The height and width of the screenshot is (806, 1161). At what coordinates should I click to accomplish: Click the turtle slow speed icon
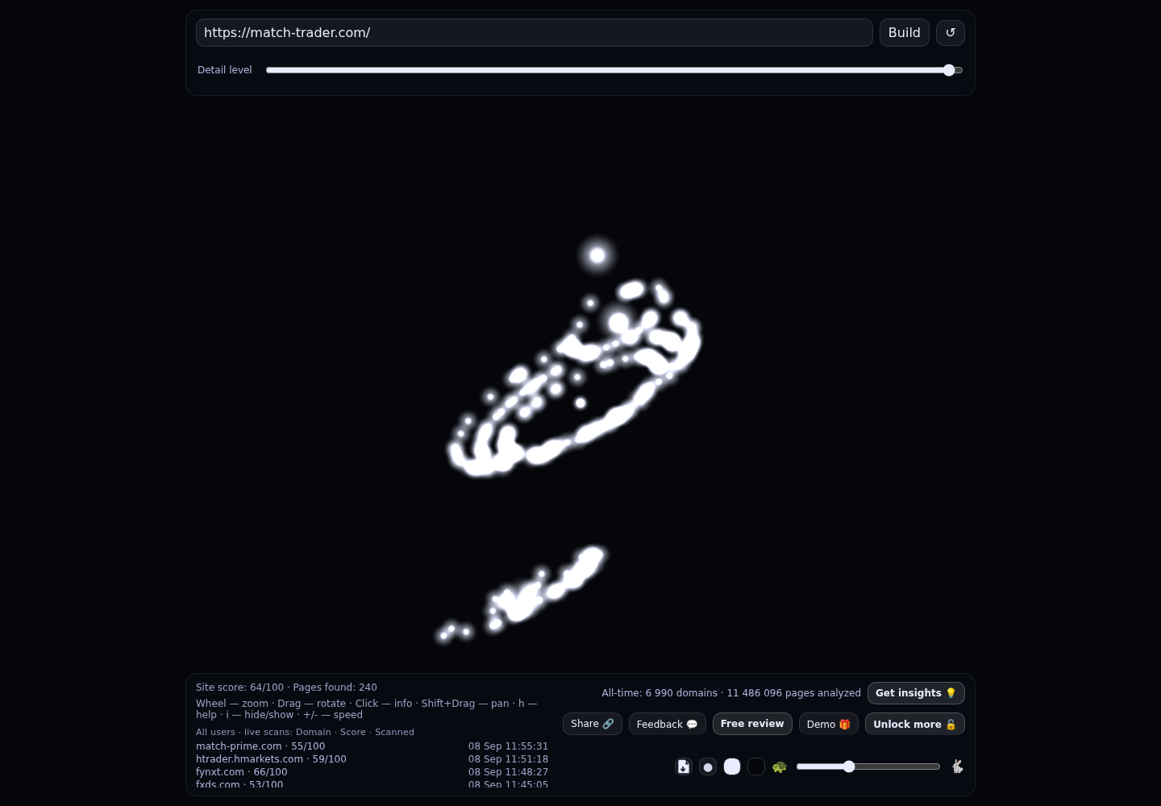(x=779, y=767)
